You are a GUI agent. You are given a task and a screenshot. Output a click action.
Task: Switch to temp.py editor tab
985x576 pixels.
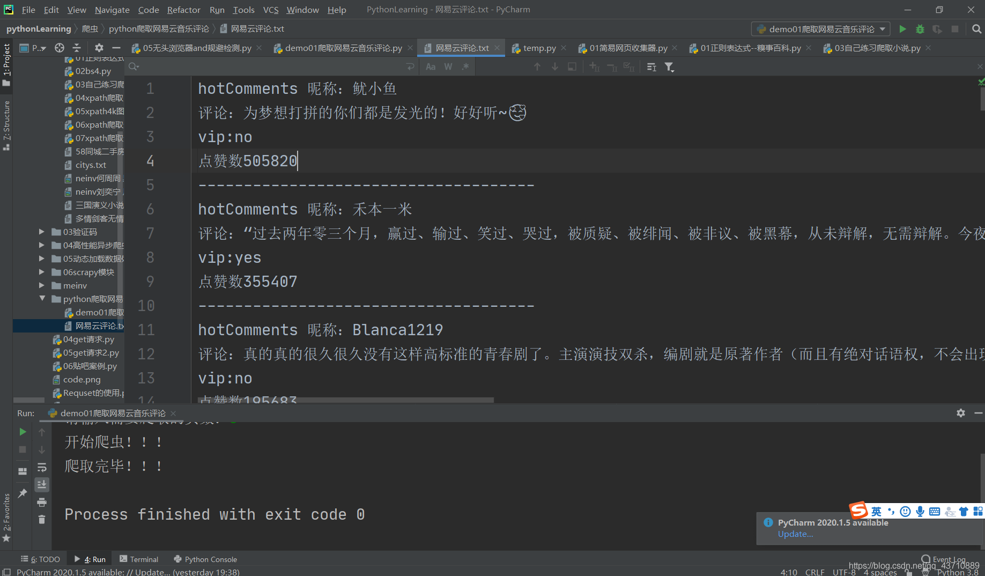pos(539,48)
